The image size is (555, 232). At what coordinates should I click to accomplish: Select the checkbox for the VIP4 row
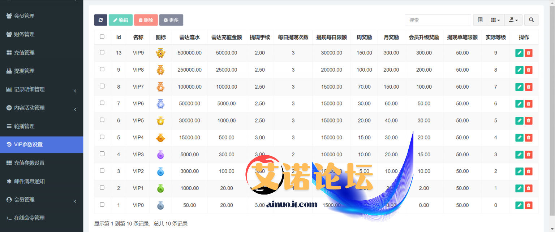[x=102, y=137]
